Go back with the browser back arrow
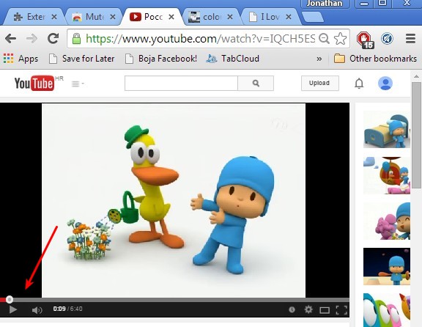Viewport: 422px width, 327px height. [x=10, y=39]
